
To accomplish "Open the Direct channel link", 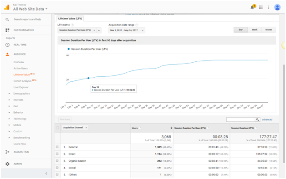I will click(x=72, y=154).
